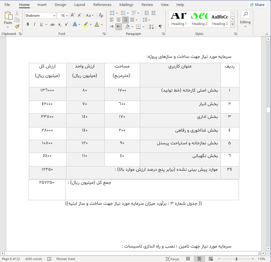271x262 pixels.
Task: Toggle underline formatting
Action: click(41, 24)
